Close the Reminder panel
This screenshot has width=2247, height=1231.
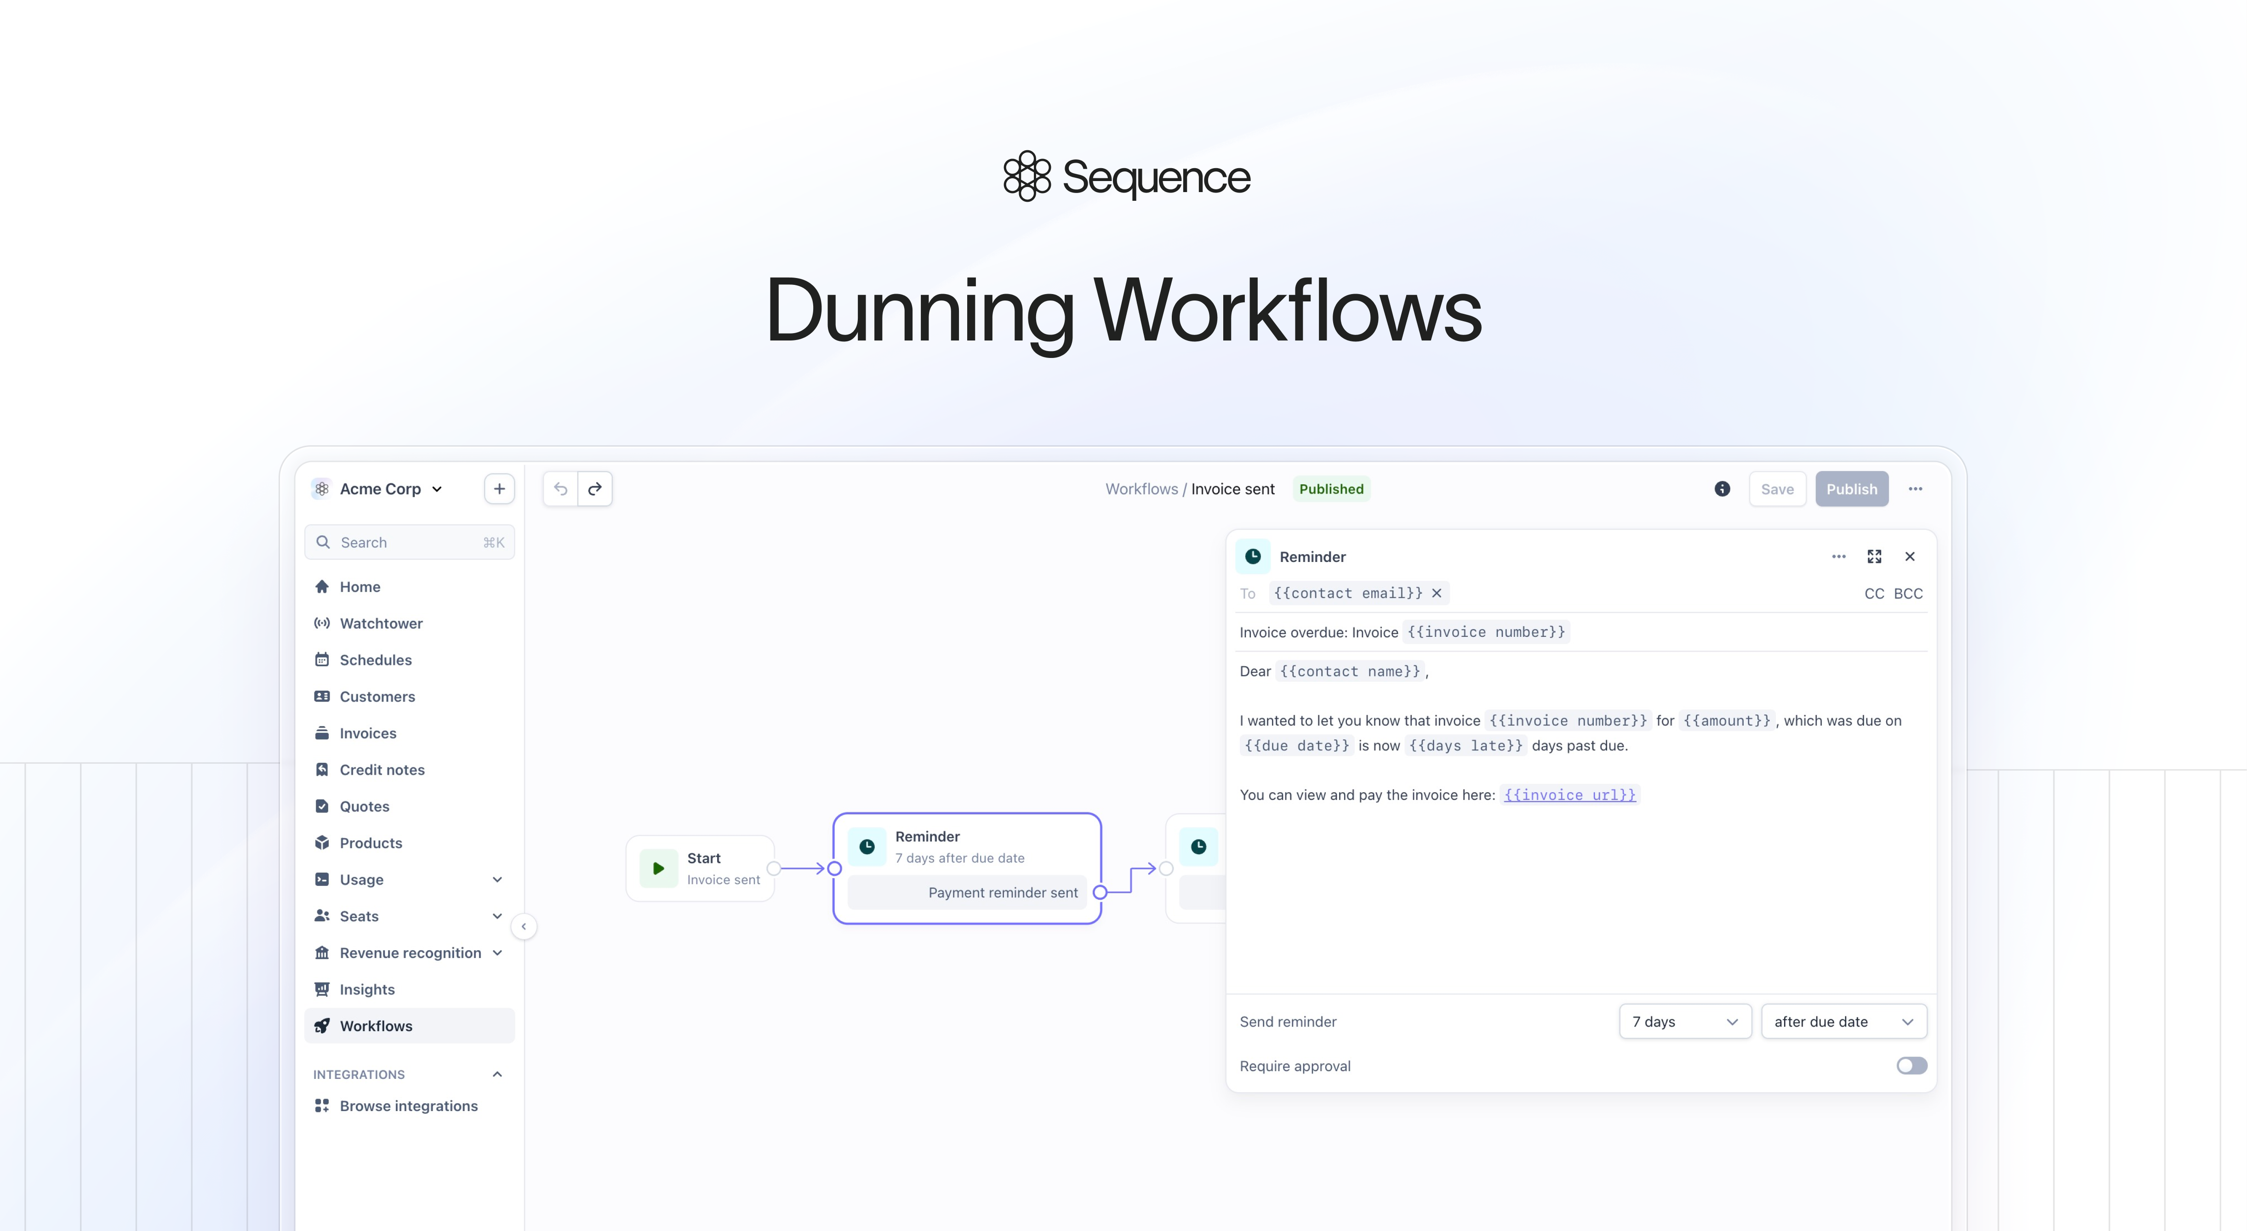point(1911,556)
